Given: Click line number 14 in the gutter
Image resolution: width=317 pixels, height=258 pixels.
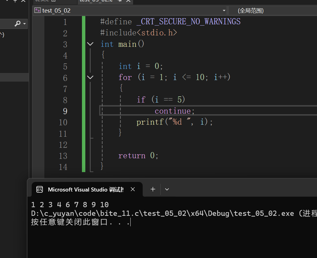Looking at the screenshot, I should [63, 167].
